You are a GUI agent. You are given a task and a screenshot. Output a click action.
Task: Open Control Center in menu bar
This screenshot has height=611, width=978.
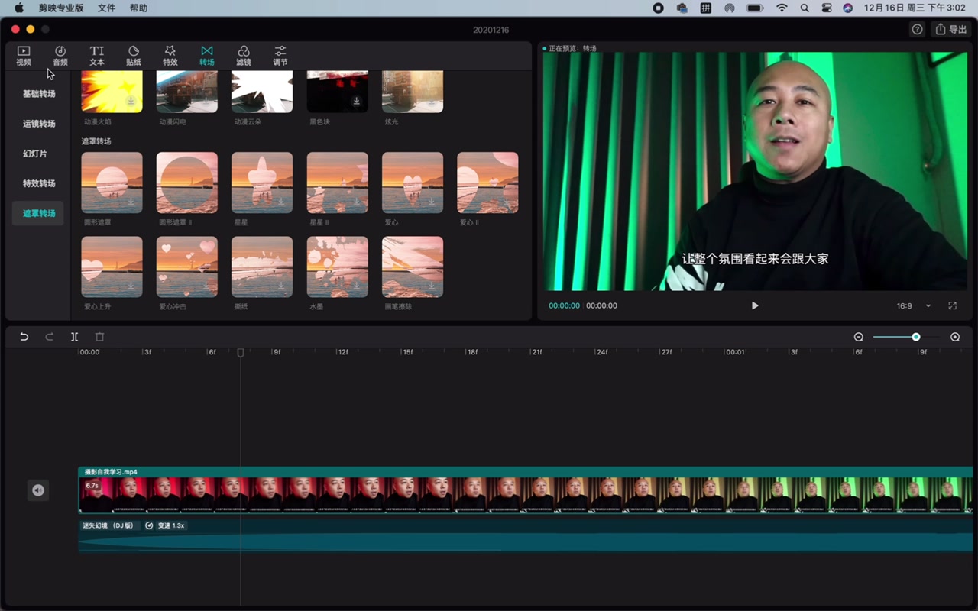(827, 8)
